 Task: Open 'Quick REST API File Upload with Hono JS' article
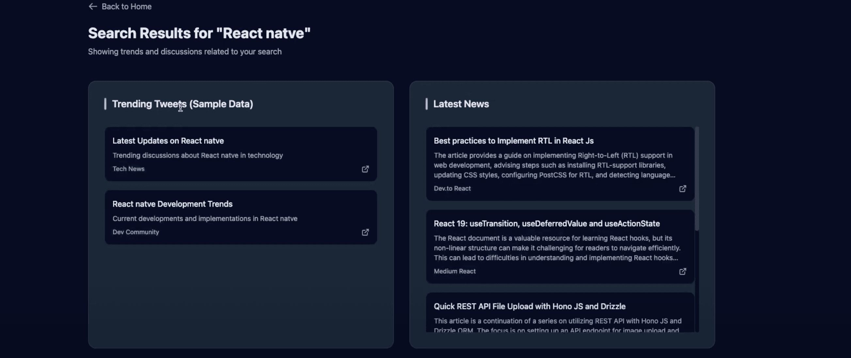pos(530,306)
